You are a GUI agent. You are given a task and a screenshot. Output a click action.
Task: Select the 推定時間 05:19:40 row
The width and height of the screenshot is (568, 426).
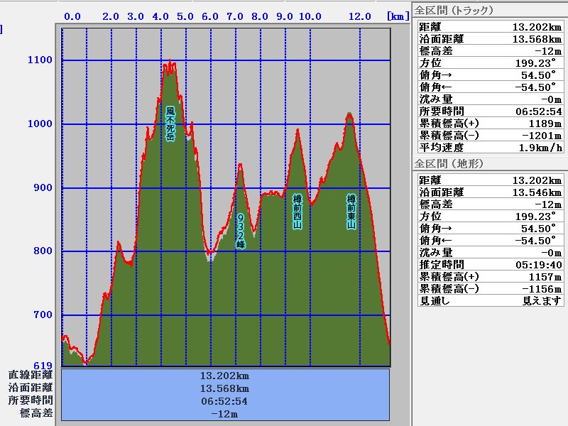pos(488,265)
